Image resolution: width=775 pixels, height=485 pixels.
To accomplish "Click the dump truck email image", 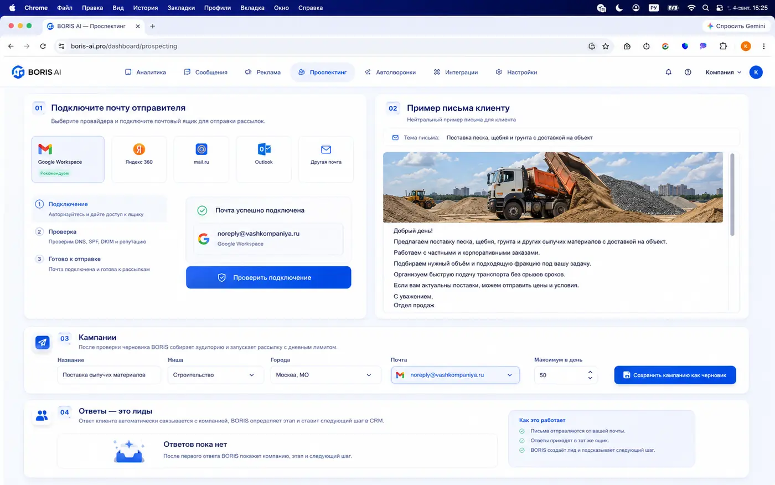I will 553,187.
